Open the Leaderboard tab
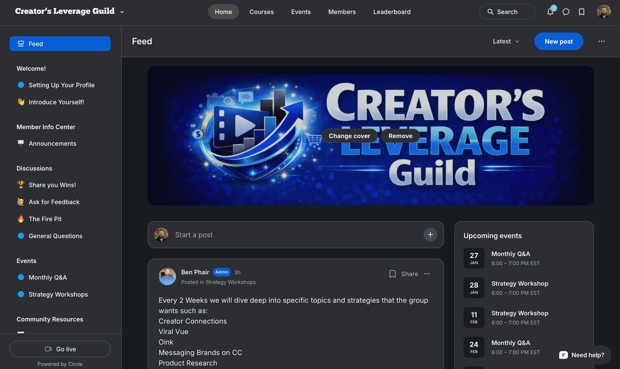The height and width of the screenshot is (369, 620). point(392,12)
